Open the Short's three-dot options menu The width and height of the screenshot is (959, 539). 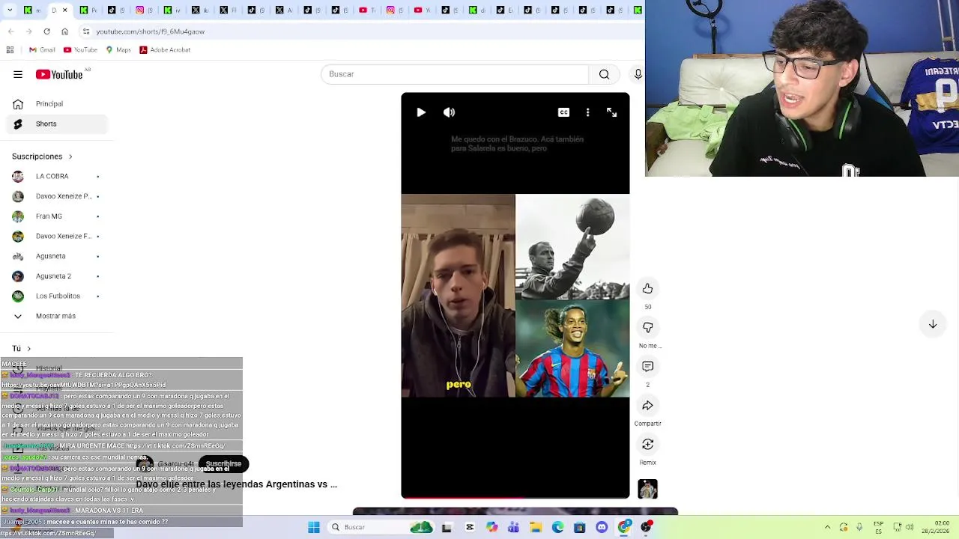(587, 112)
